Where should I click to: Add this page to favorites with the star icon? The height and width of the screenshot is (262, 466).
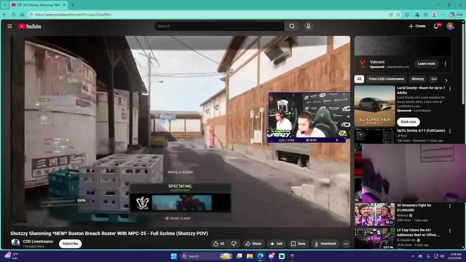(x=398, y=15)
